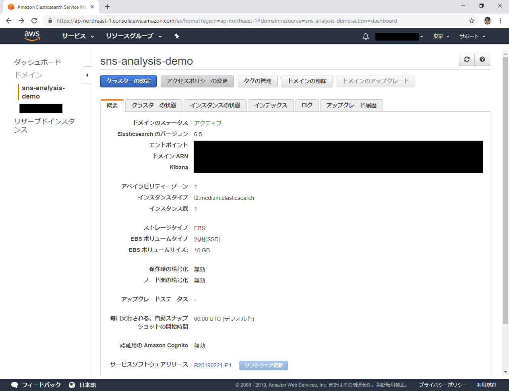Click the クラスターの設定 button
The height and width of the screenshot is (391, 509).
coord(128,81)
